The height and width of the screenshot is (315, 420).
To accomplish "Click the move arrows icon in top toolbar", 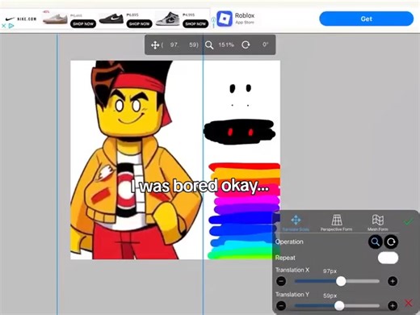I will pos(155,45).
